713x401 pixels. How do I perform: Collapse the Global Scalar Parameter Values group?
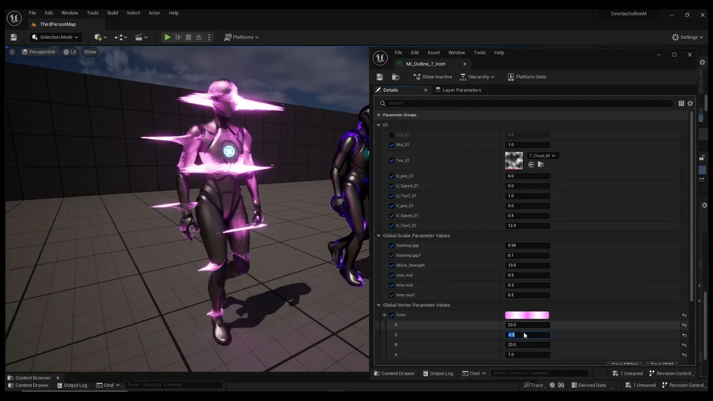(379, 236)
